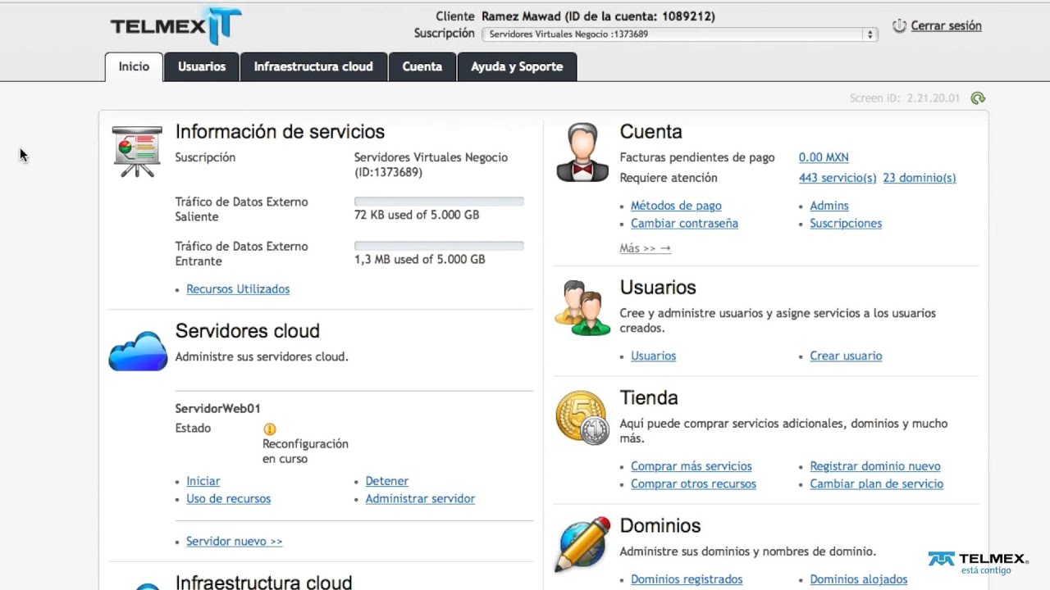Switch to the Usuarios tab
The image size is (1050, 590).
coord(201,67)
